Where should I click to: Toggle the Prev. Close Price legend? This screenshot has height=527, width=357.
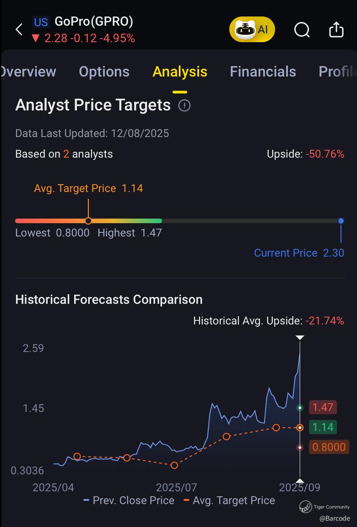coord(129,500)
